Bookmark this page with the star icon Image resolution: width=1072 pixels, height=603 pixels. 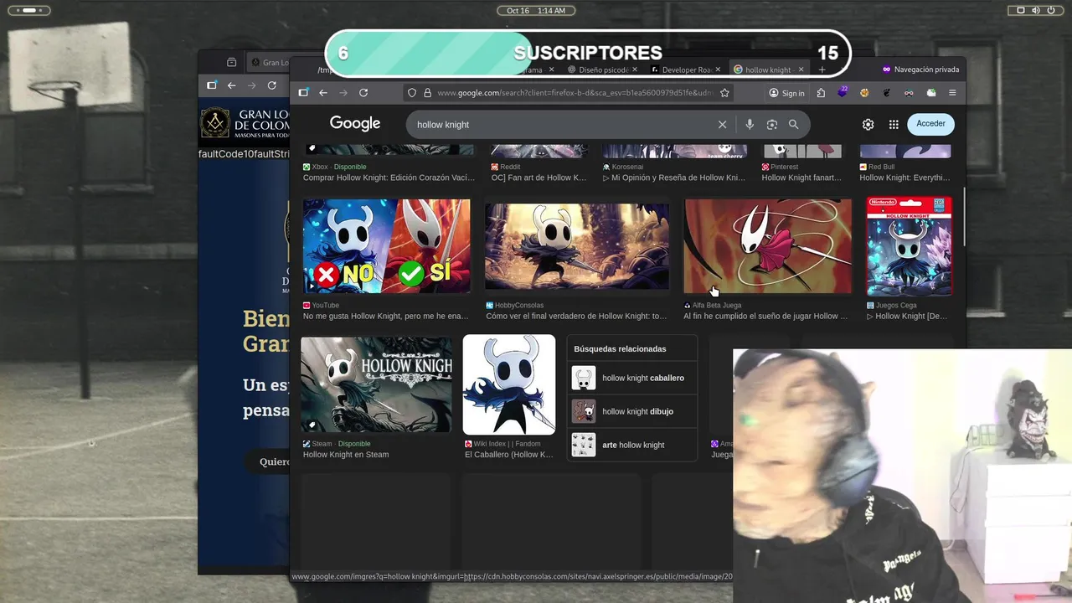[x=725, y=93]
